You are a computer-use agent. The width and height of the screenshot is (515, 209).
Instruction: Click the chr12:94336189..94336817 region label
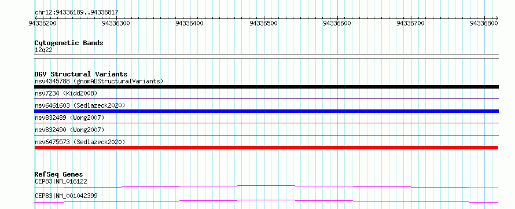point(76,13)
